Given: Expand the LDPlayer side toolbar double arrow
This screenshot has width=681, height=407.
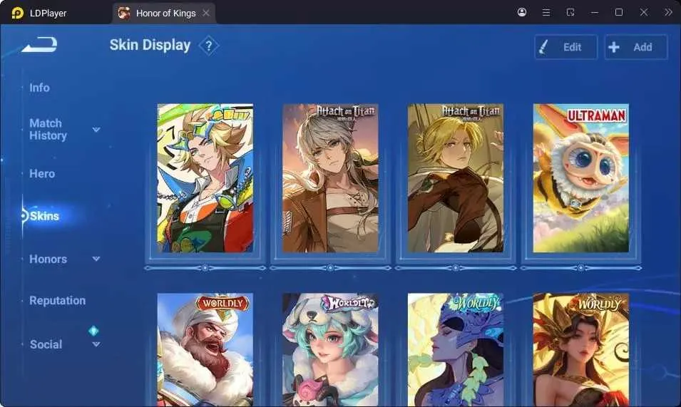Looking at the screenshot, I should coord(668,12).
